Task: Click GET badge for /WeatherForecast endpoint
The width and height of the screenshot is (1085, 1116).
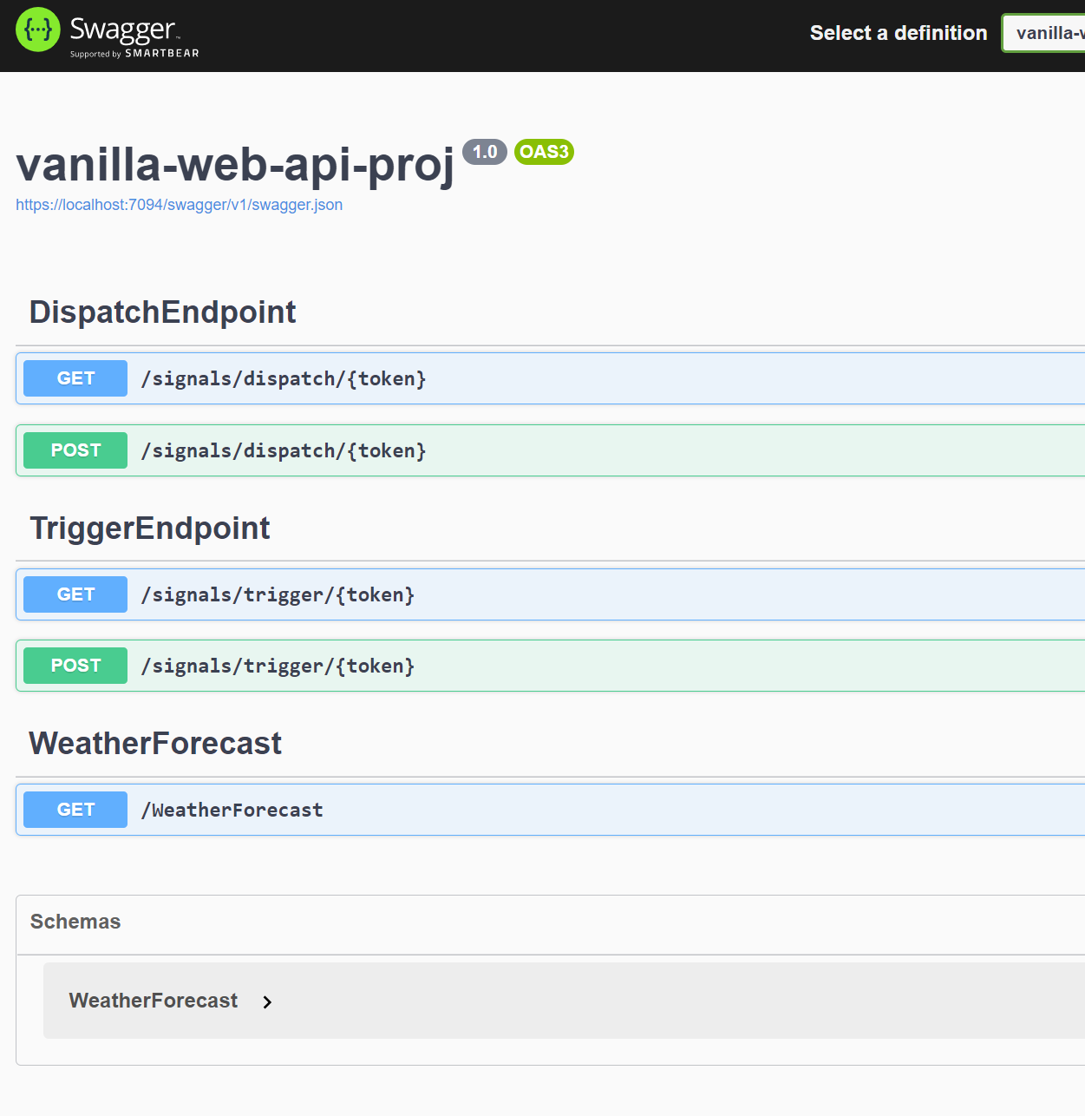Action: tap(75, 810)
